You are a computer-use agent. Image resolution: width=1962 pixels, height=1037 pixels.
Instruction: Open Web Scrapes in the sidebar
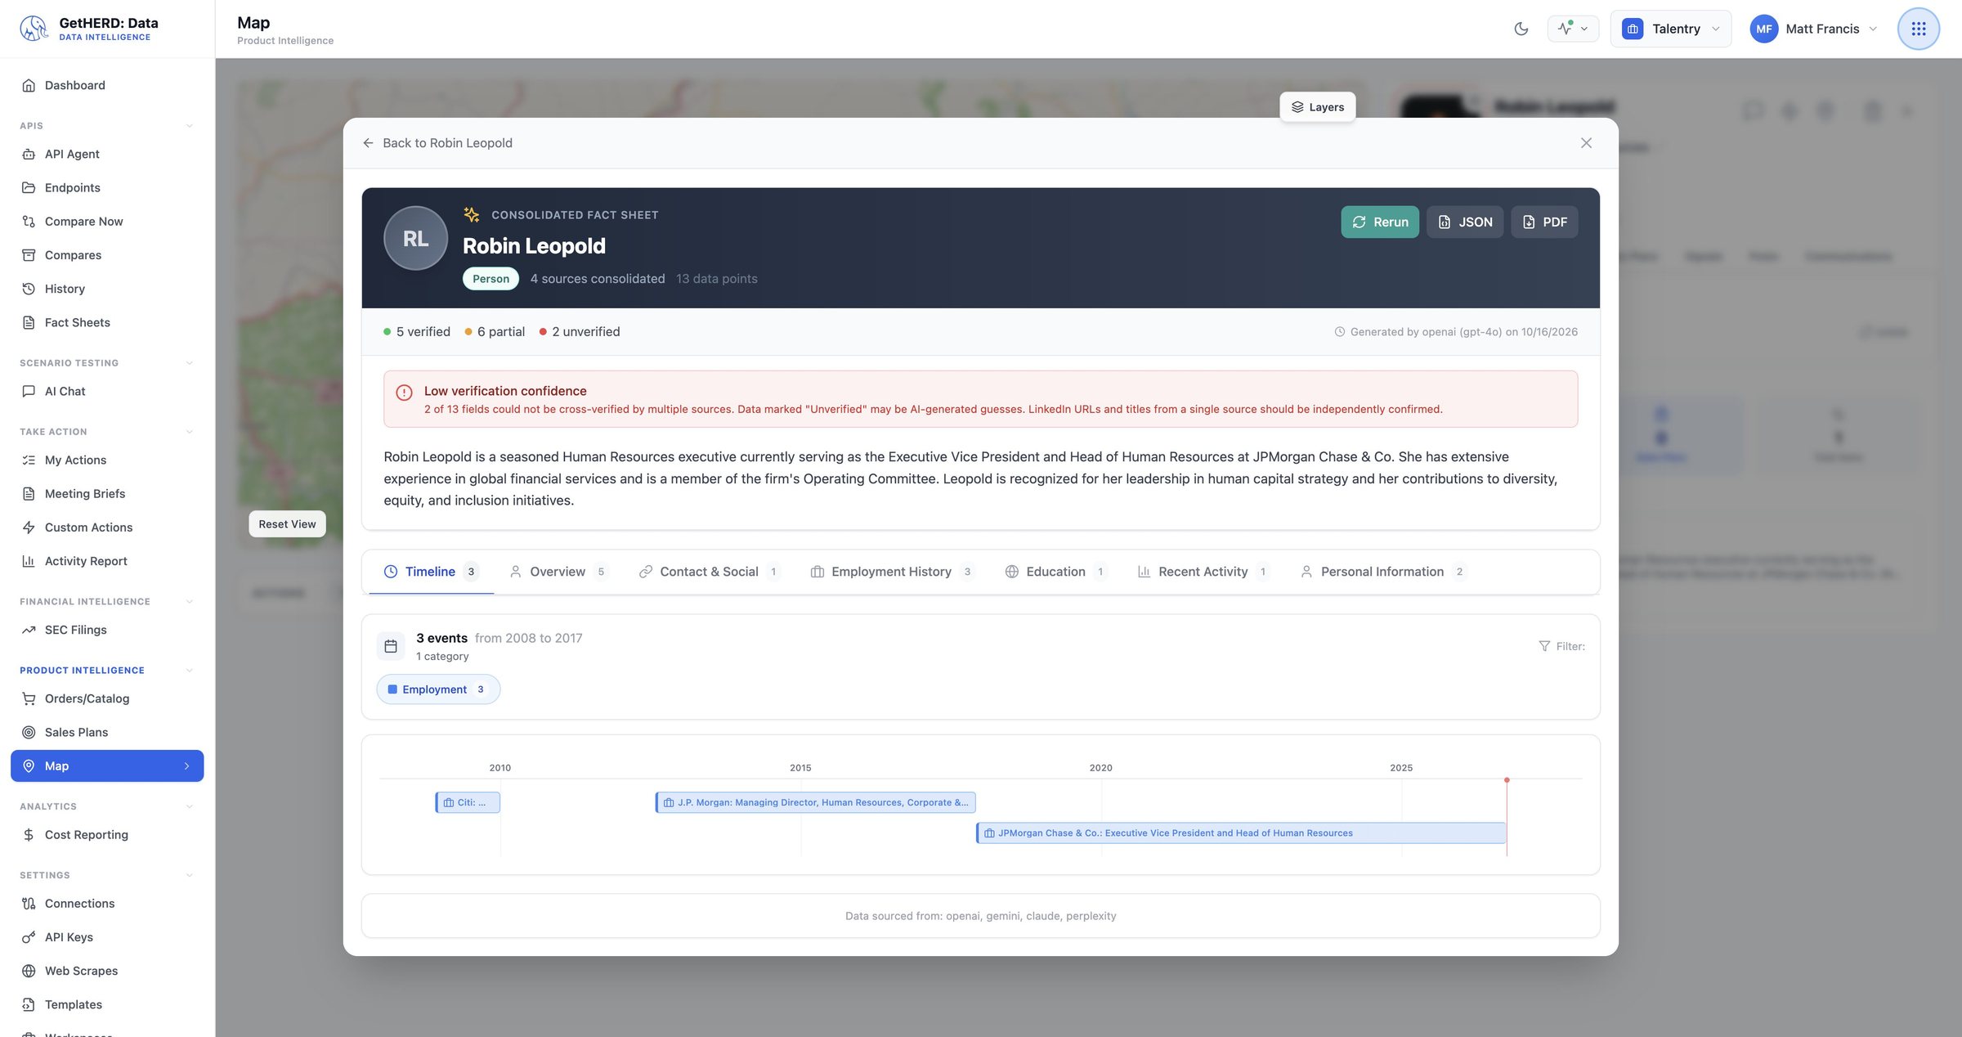tap(107, 971)
